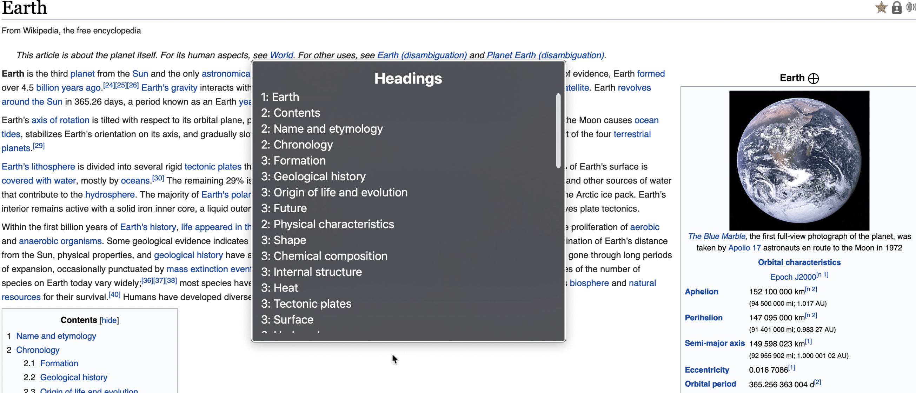Open the 'Apollo 17' link
The width and height of the screenshot is (916, 393).
(744, 248)
